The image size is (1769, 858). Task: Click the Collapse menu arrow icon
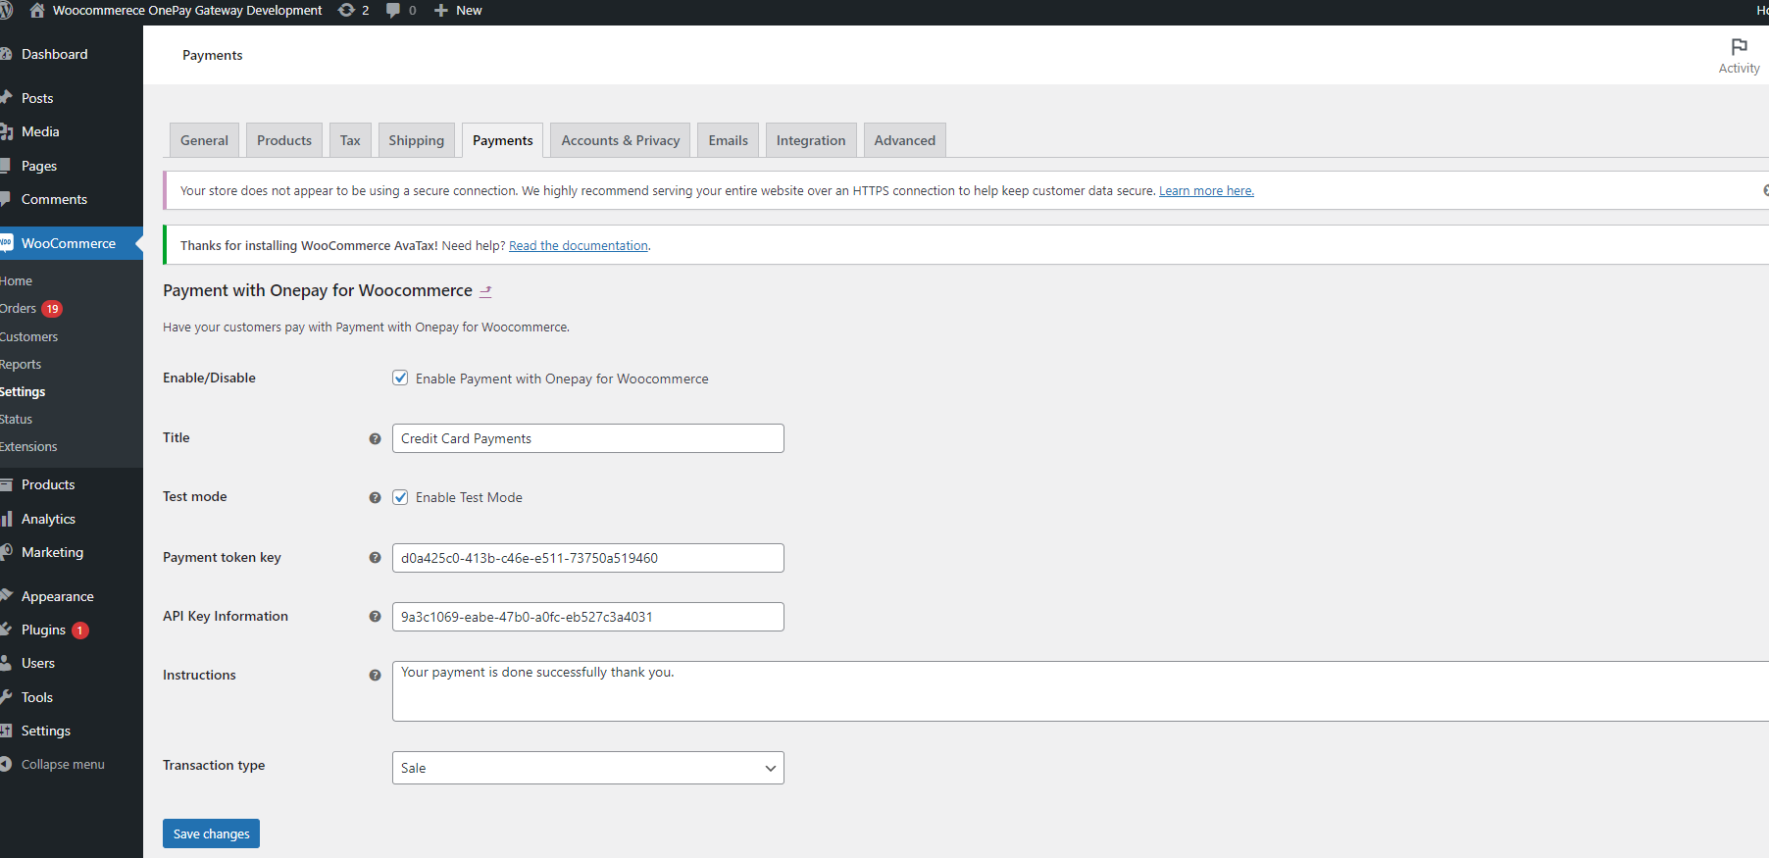click(x=5, y=764)
